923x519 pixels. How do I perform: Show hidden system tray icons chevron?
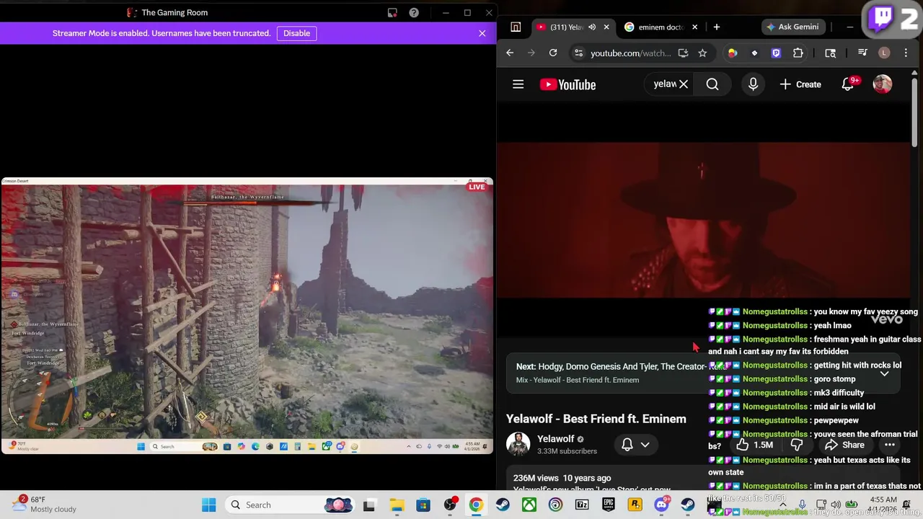(783, 505)
